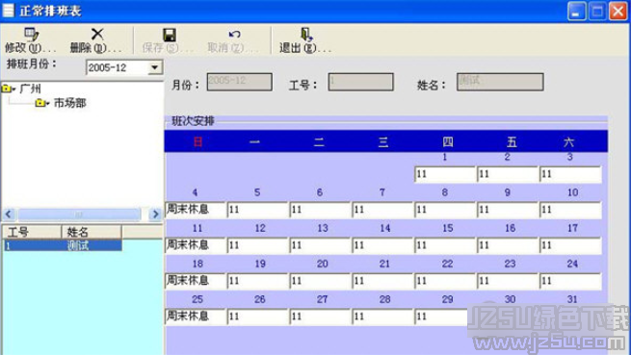The image size is (631, 355).
Task: Click the shift field for day 14
Action: click(382, 244)
